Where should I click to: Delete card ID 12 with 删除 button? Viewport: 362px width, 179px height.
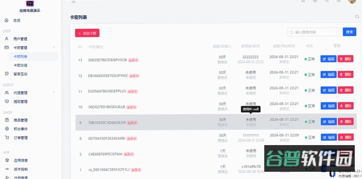pyautogui.click(x=345, y=75)
